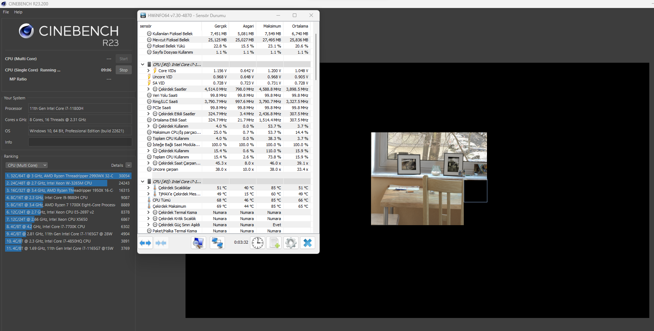Select the Core i9-9880H ranking row

(68, 198)
